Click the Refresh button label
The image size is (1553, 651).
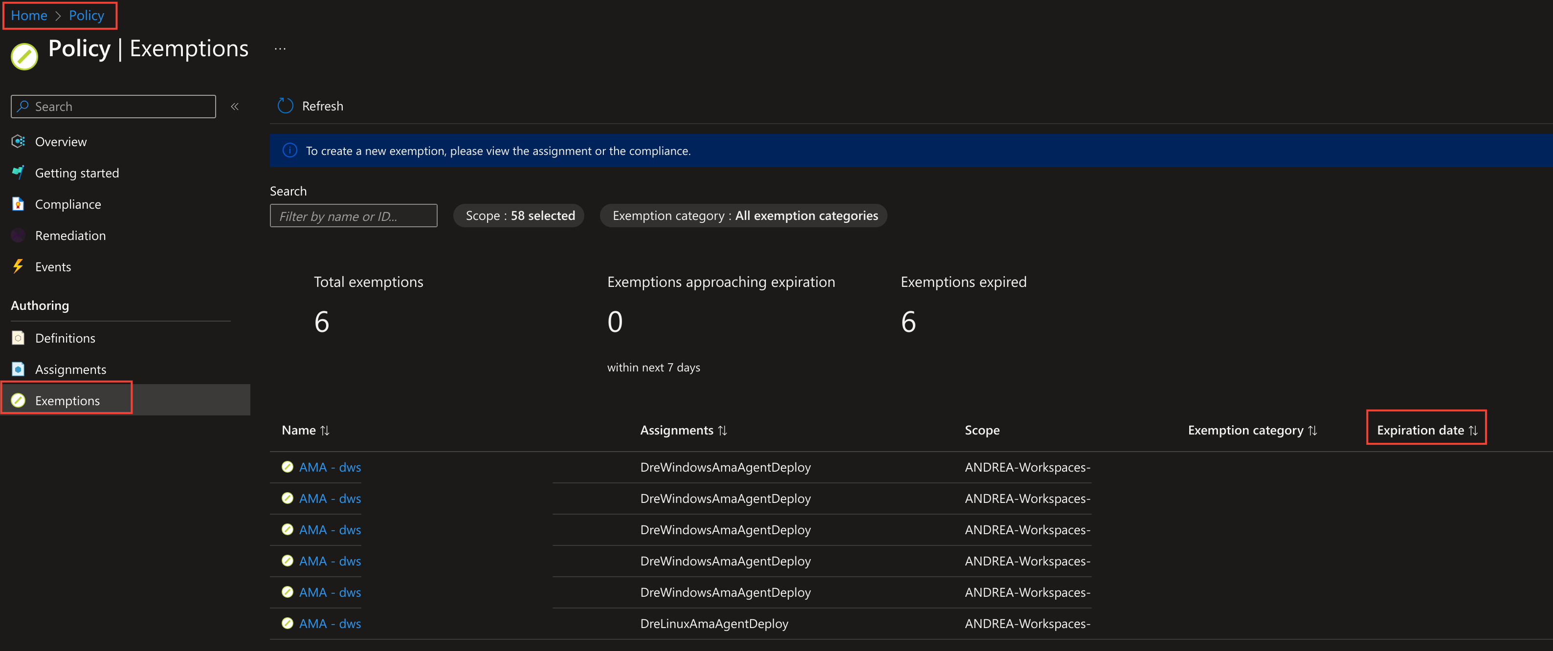(x=323, y=106)
